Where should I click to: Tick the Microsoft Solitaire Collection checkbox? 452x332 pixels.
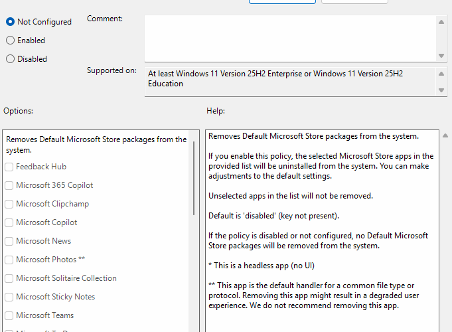click(9, 278)
